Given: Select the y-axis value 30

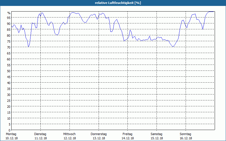Looking at the screenshot, I should tap(9, 95).
